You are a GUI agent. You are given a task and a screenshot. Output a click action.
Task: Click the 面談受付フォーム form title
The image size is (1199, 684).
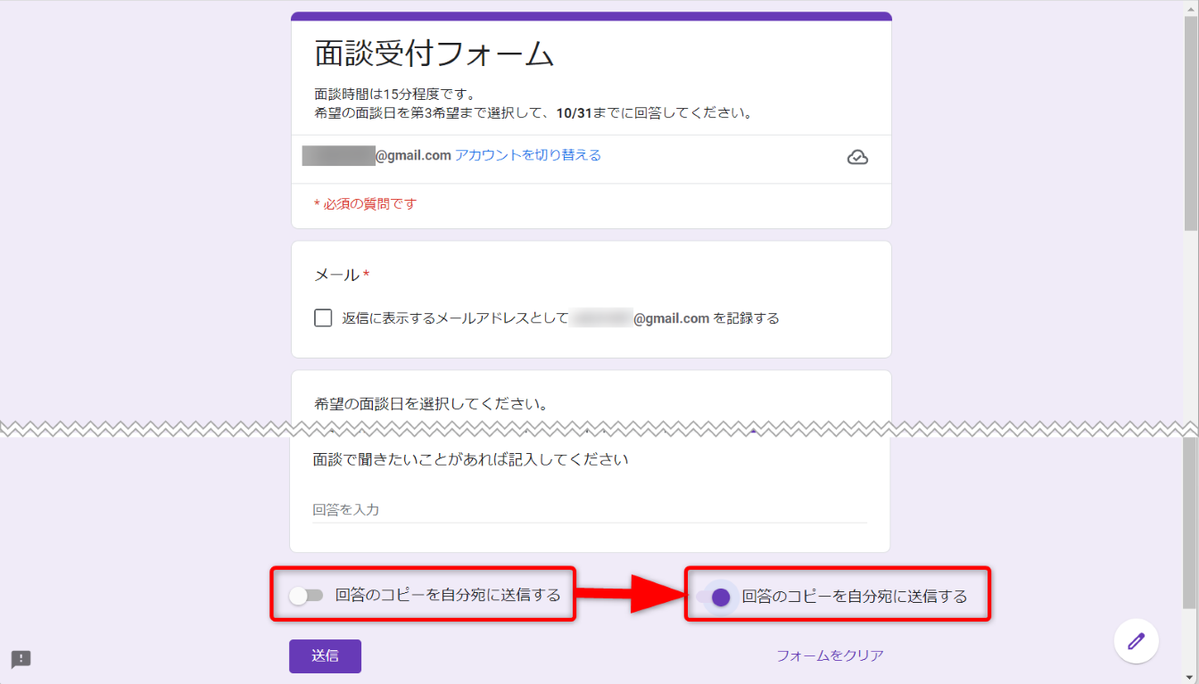434,54
